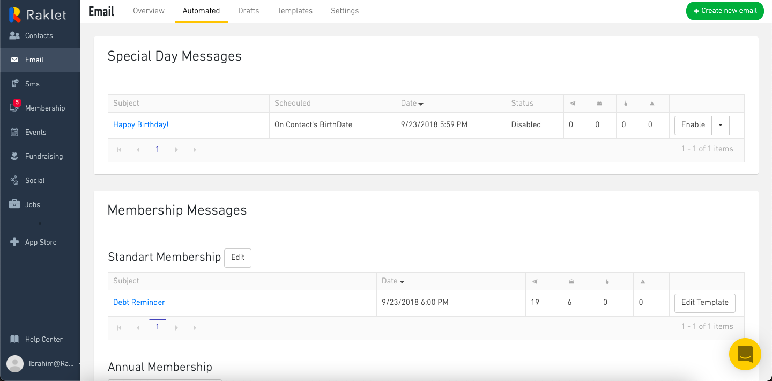The height and width of the screenshot is (381, 772).
Task: Open the Debt Reminder email
Action: tap(139, 302)
